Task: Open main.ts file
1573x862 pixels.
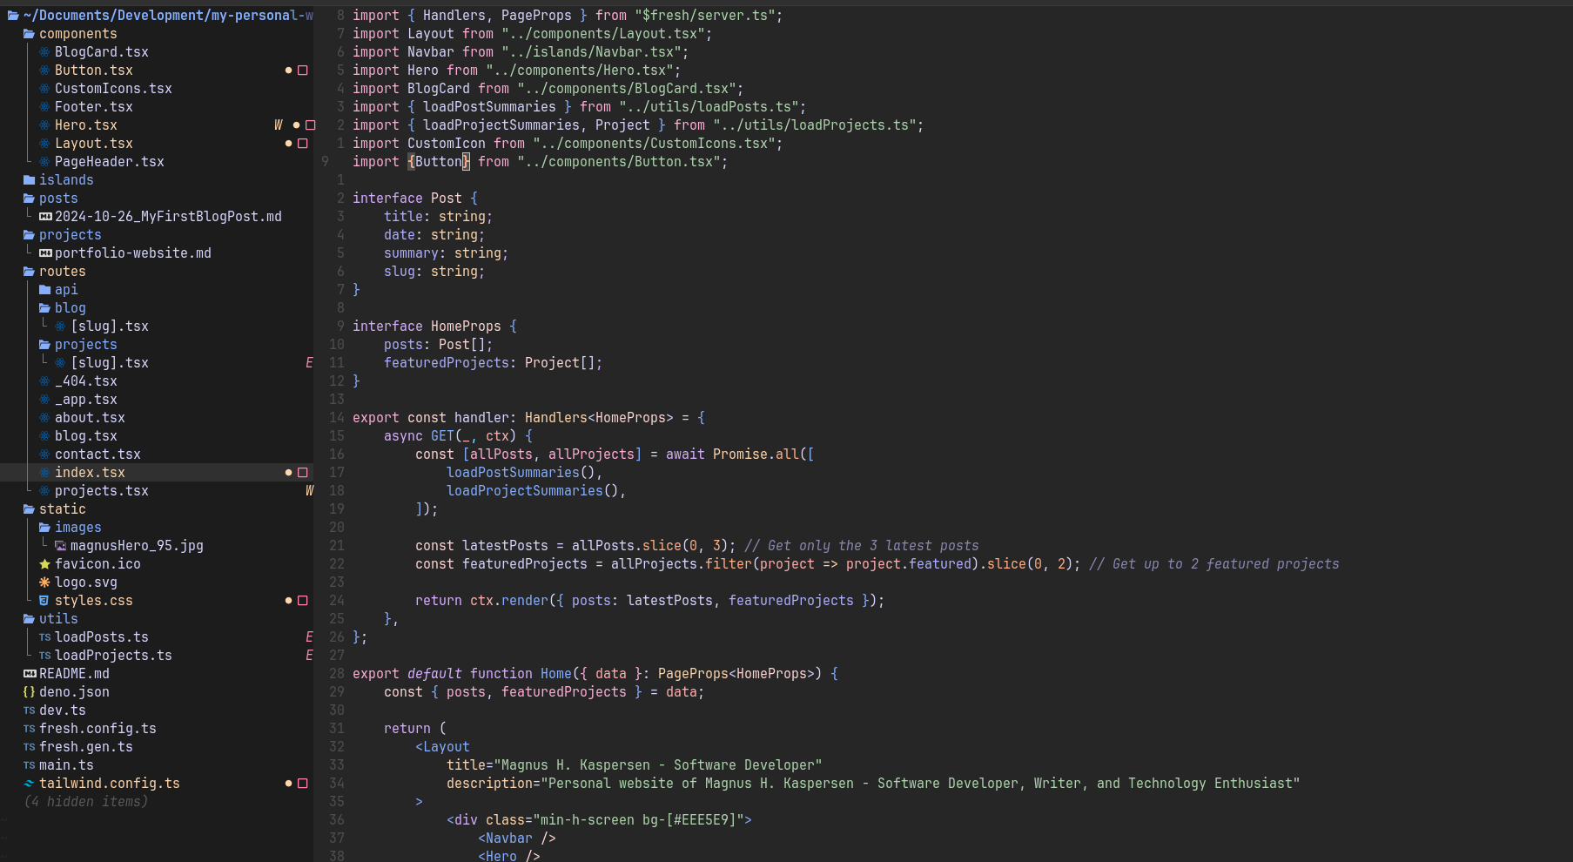Action: [x=66, y=765]
